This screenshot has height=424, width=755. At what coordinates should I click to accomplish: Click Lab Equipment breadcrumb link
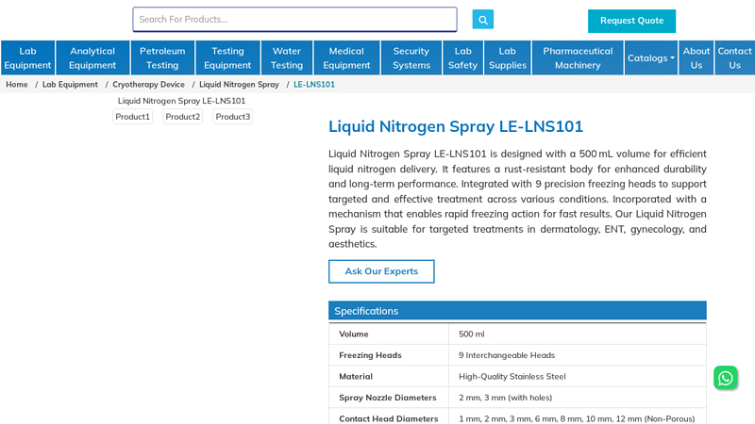70,85
